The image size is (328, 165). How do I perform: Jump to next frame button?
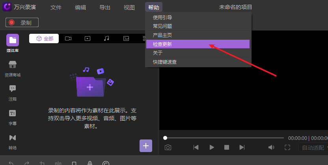(x=242, y=147)
